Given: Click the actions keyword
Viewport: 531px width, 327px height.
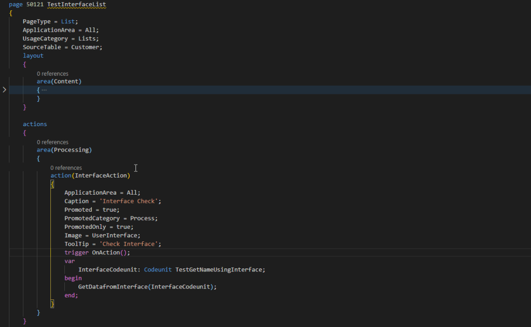Looking at the screenshot, I should coord(35,124).
